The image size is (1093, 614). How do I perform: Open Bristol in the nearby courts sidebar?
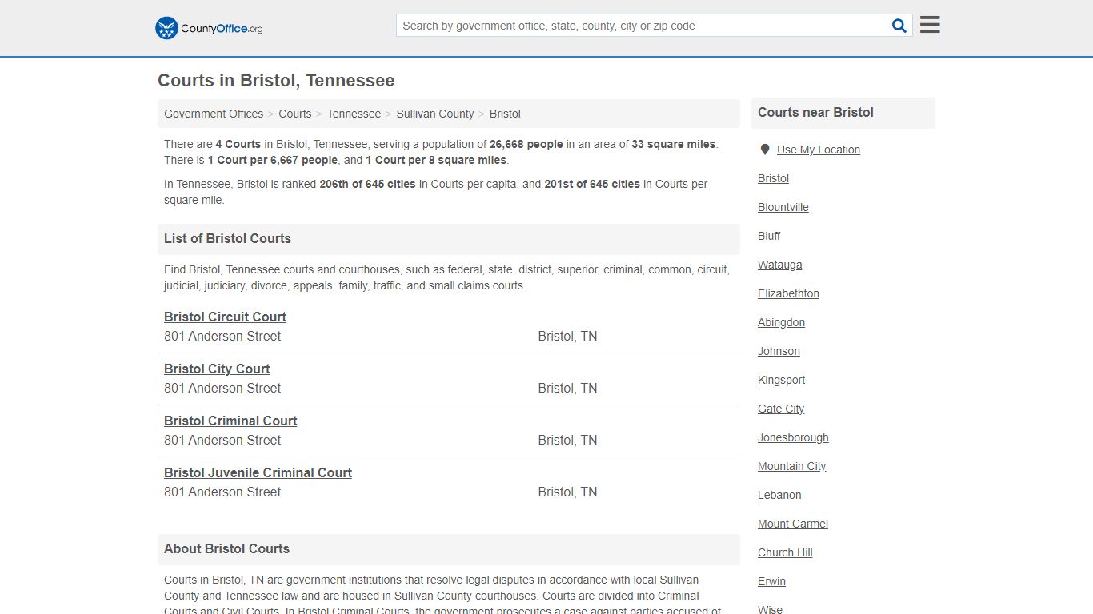point(773,178)
